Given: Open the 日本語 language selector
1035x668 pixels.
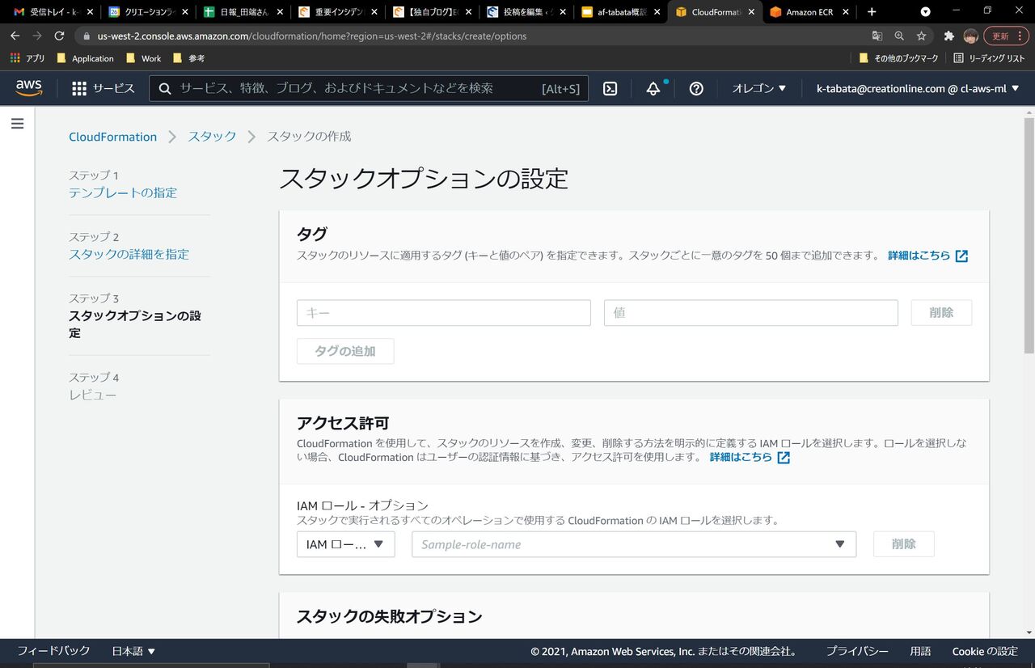Looking at the screenshot, I should point(133,651).
